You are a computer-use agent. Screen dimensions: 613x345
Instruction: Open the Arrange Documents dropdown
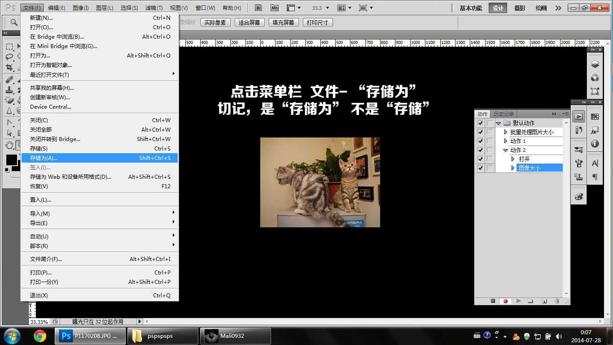pos(345,8)
